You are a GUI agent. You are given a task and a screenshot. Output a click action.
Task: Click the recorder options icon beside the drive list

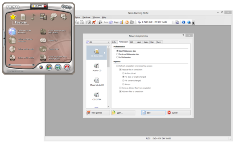tap(177, 22)
